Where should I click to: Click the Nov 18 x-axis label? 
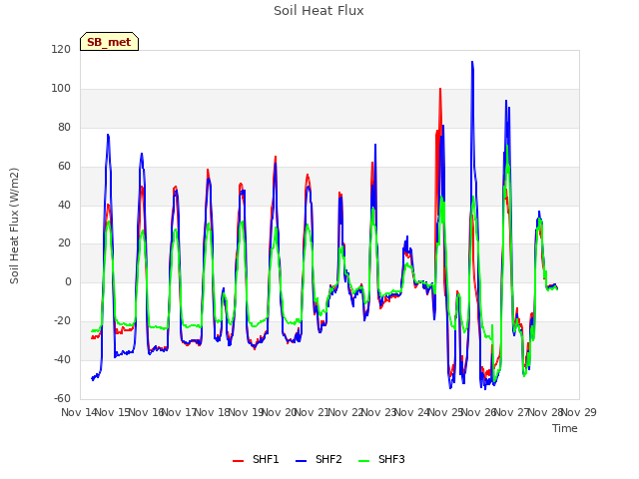pyautogui.click(x=213, y=412)
